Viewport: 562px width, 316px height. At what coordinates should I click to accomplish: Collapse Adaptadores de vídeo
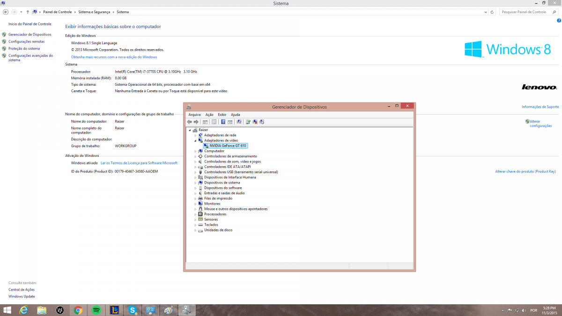(195, 140)
